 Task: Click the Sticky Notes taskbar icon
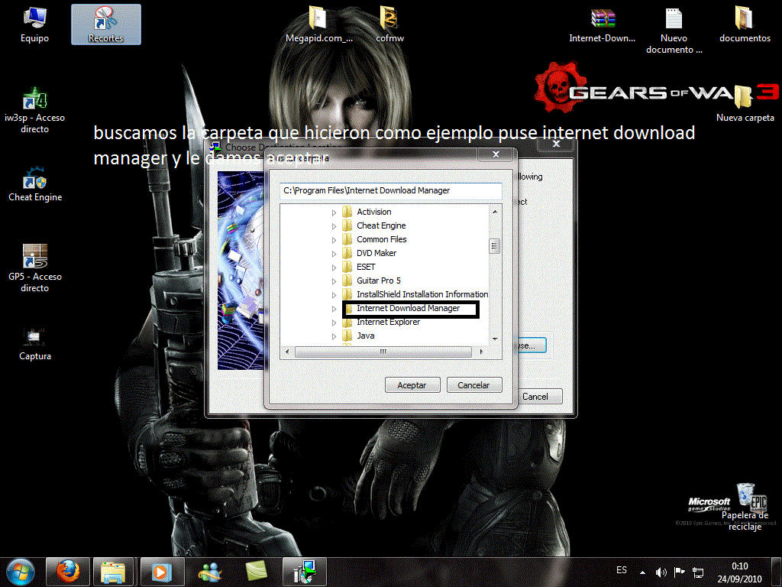[257, 571]
